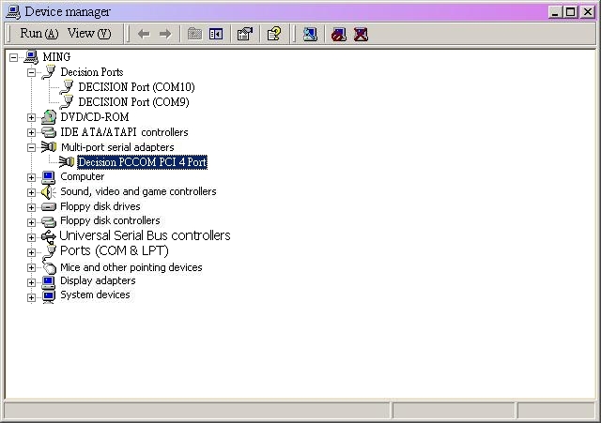Screen dimensions: 601x423
Task: Click the DVD/CD-ROM disc icon
Action: 49,117
